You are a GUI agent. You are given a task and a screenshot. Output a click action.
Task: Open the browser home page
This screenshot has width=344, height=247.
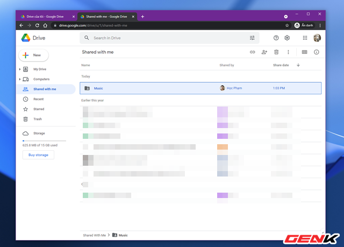[45, 25]
